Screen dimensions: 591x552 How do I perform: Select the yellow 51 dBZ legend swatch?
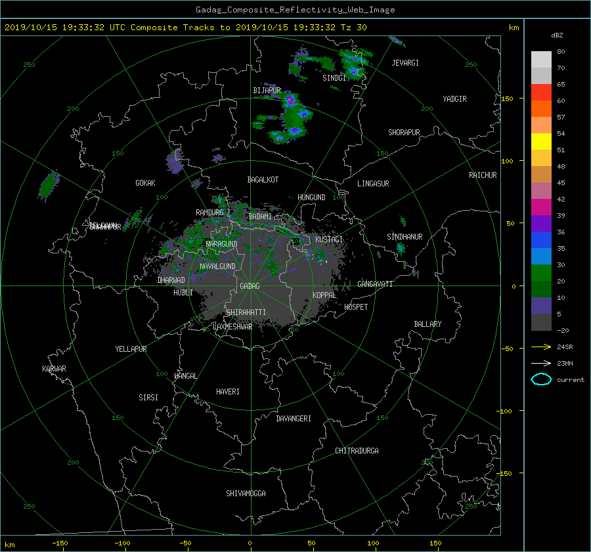coord(541,142)
